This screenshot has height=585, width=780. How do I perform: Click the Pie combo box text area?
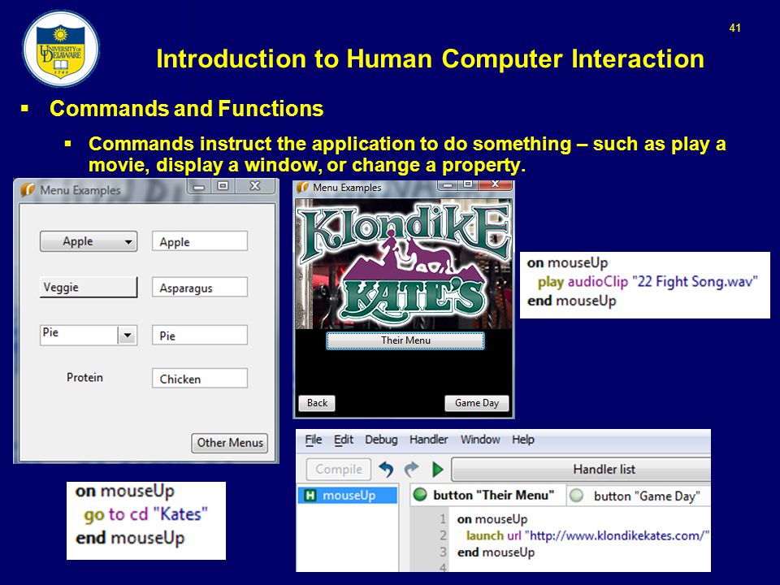click(x=79, y=335)
